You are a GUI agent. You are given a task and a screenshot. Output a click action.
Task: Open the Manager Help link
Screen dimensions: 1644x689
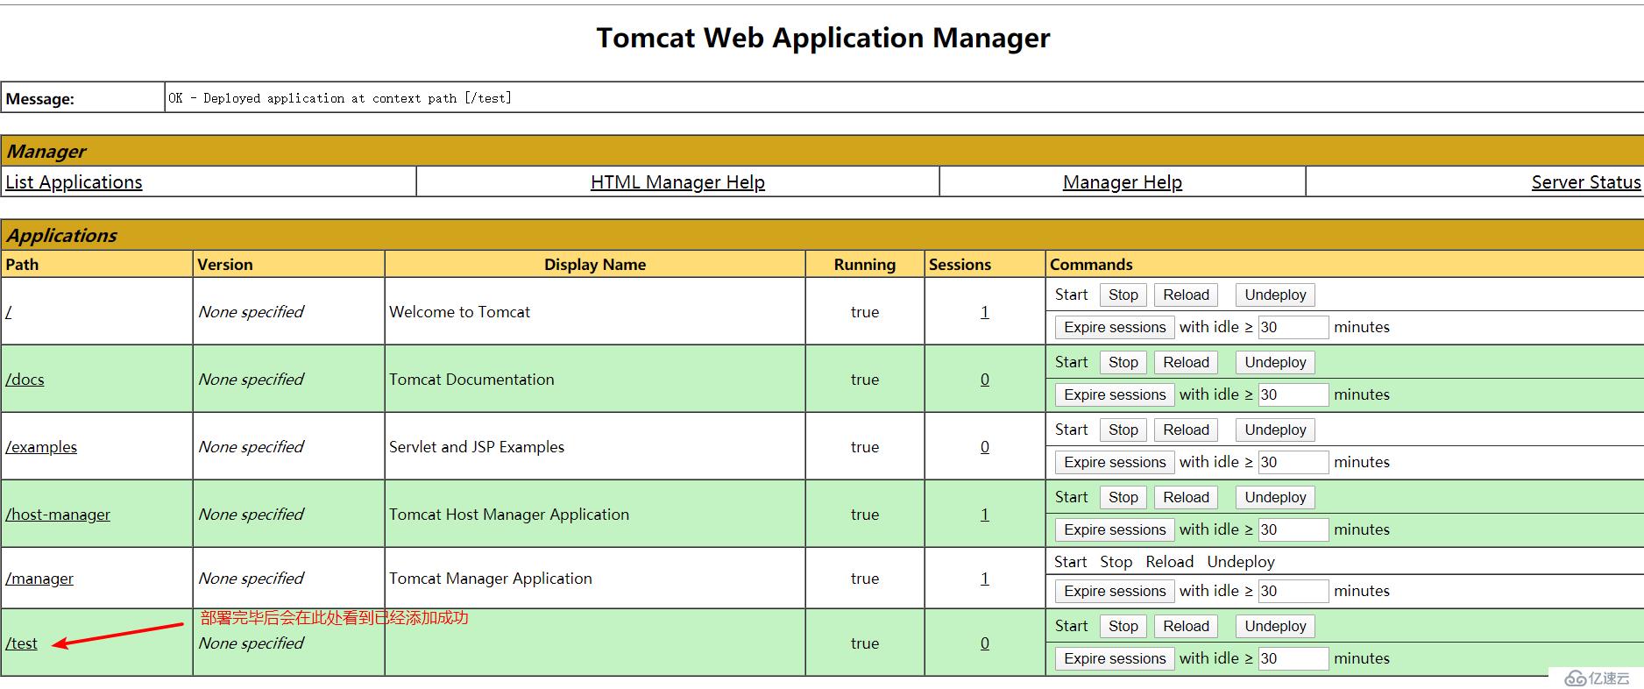(1123, 182)
